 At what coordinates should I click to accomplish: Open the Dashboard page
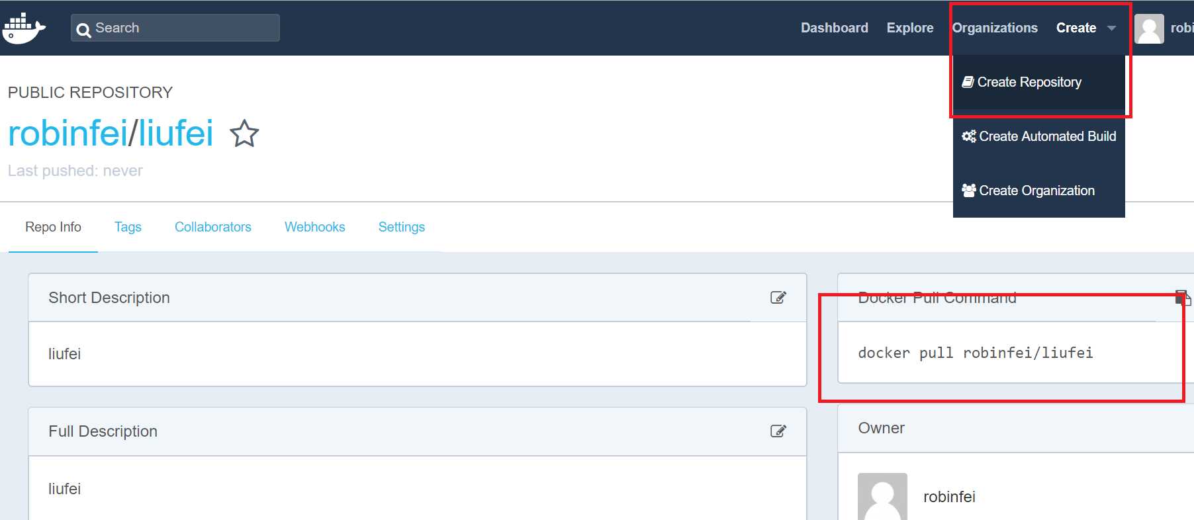point(834,28)
